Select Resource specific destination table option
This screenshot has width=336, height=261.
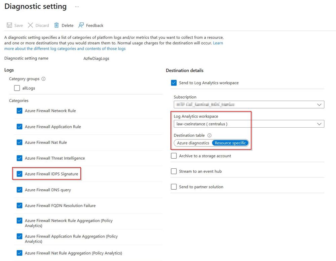tap(230, 143)
